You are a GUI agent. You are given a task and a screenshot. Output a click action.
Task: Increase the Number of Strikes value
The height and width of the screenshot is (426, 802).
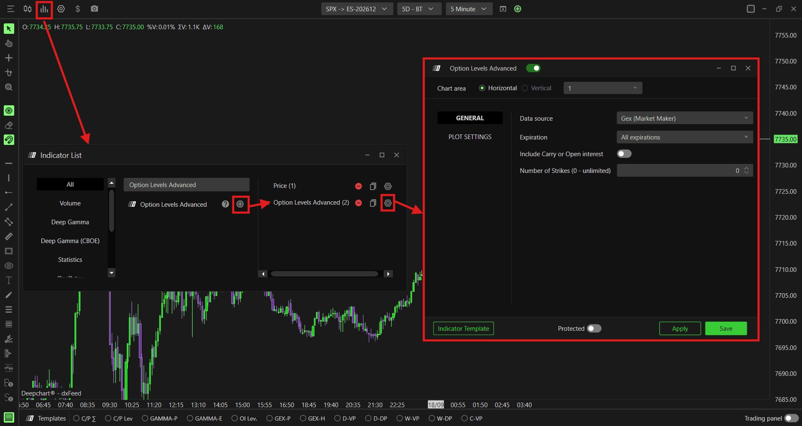(746, 168)
